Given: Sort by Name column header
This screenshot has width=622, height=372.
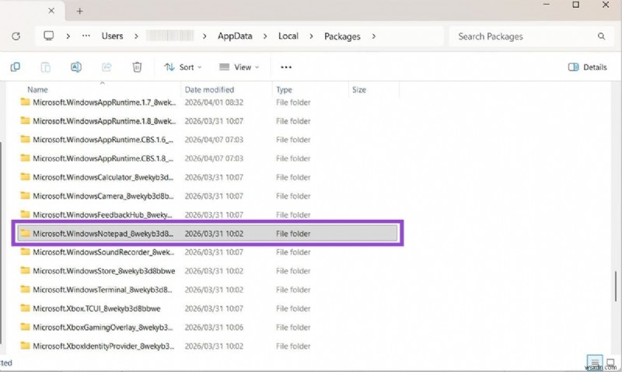Looking at the screenshot, I should tap(37, 90).
